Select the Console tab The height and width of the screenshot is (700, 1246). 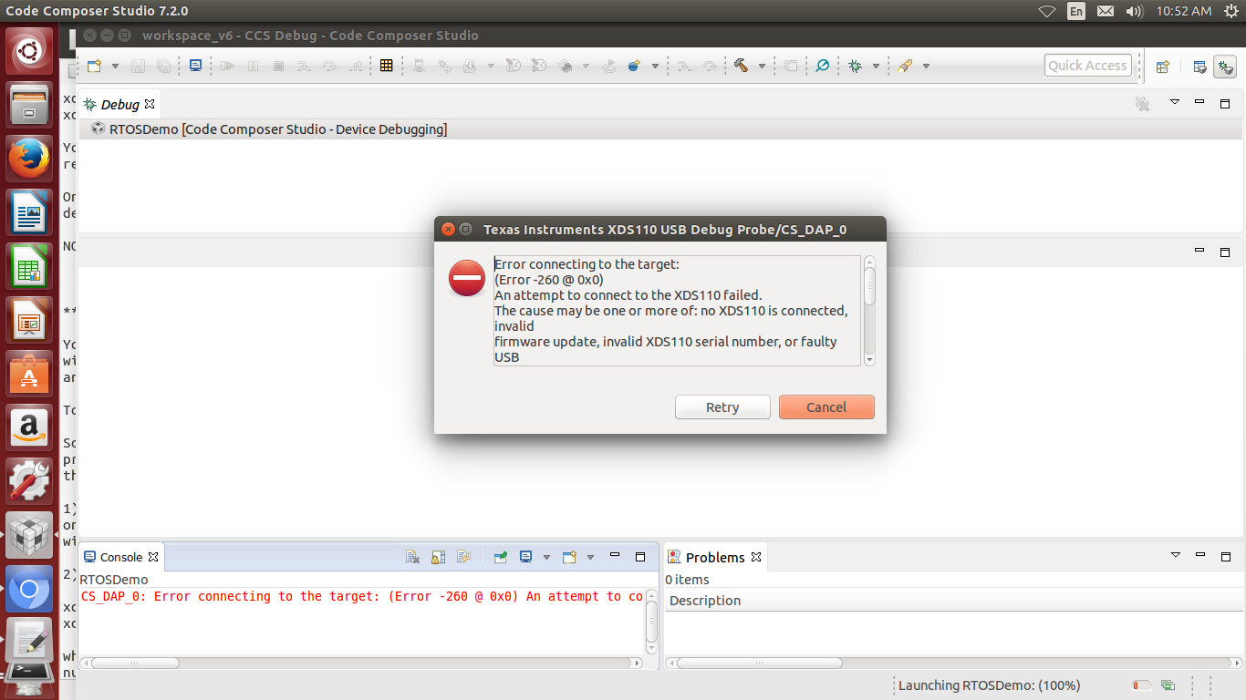tap(121, 557)
